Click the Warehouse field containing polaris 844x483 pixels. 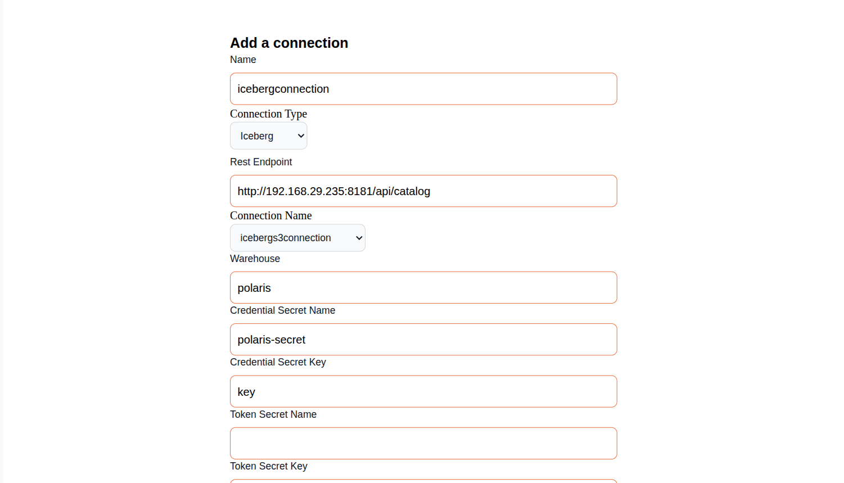[x=423, y=288]
